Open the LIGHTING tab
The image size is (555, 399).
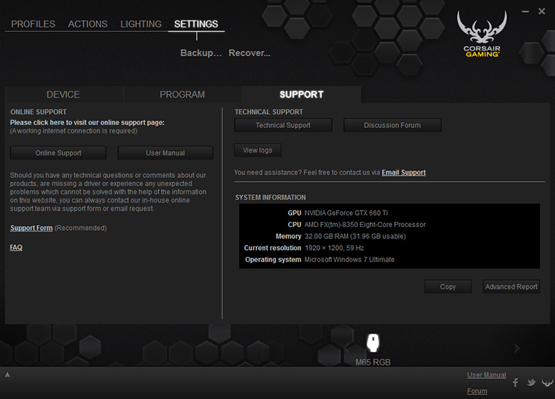[x=141, y=24]
